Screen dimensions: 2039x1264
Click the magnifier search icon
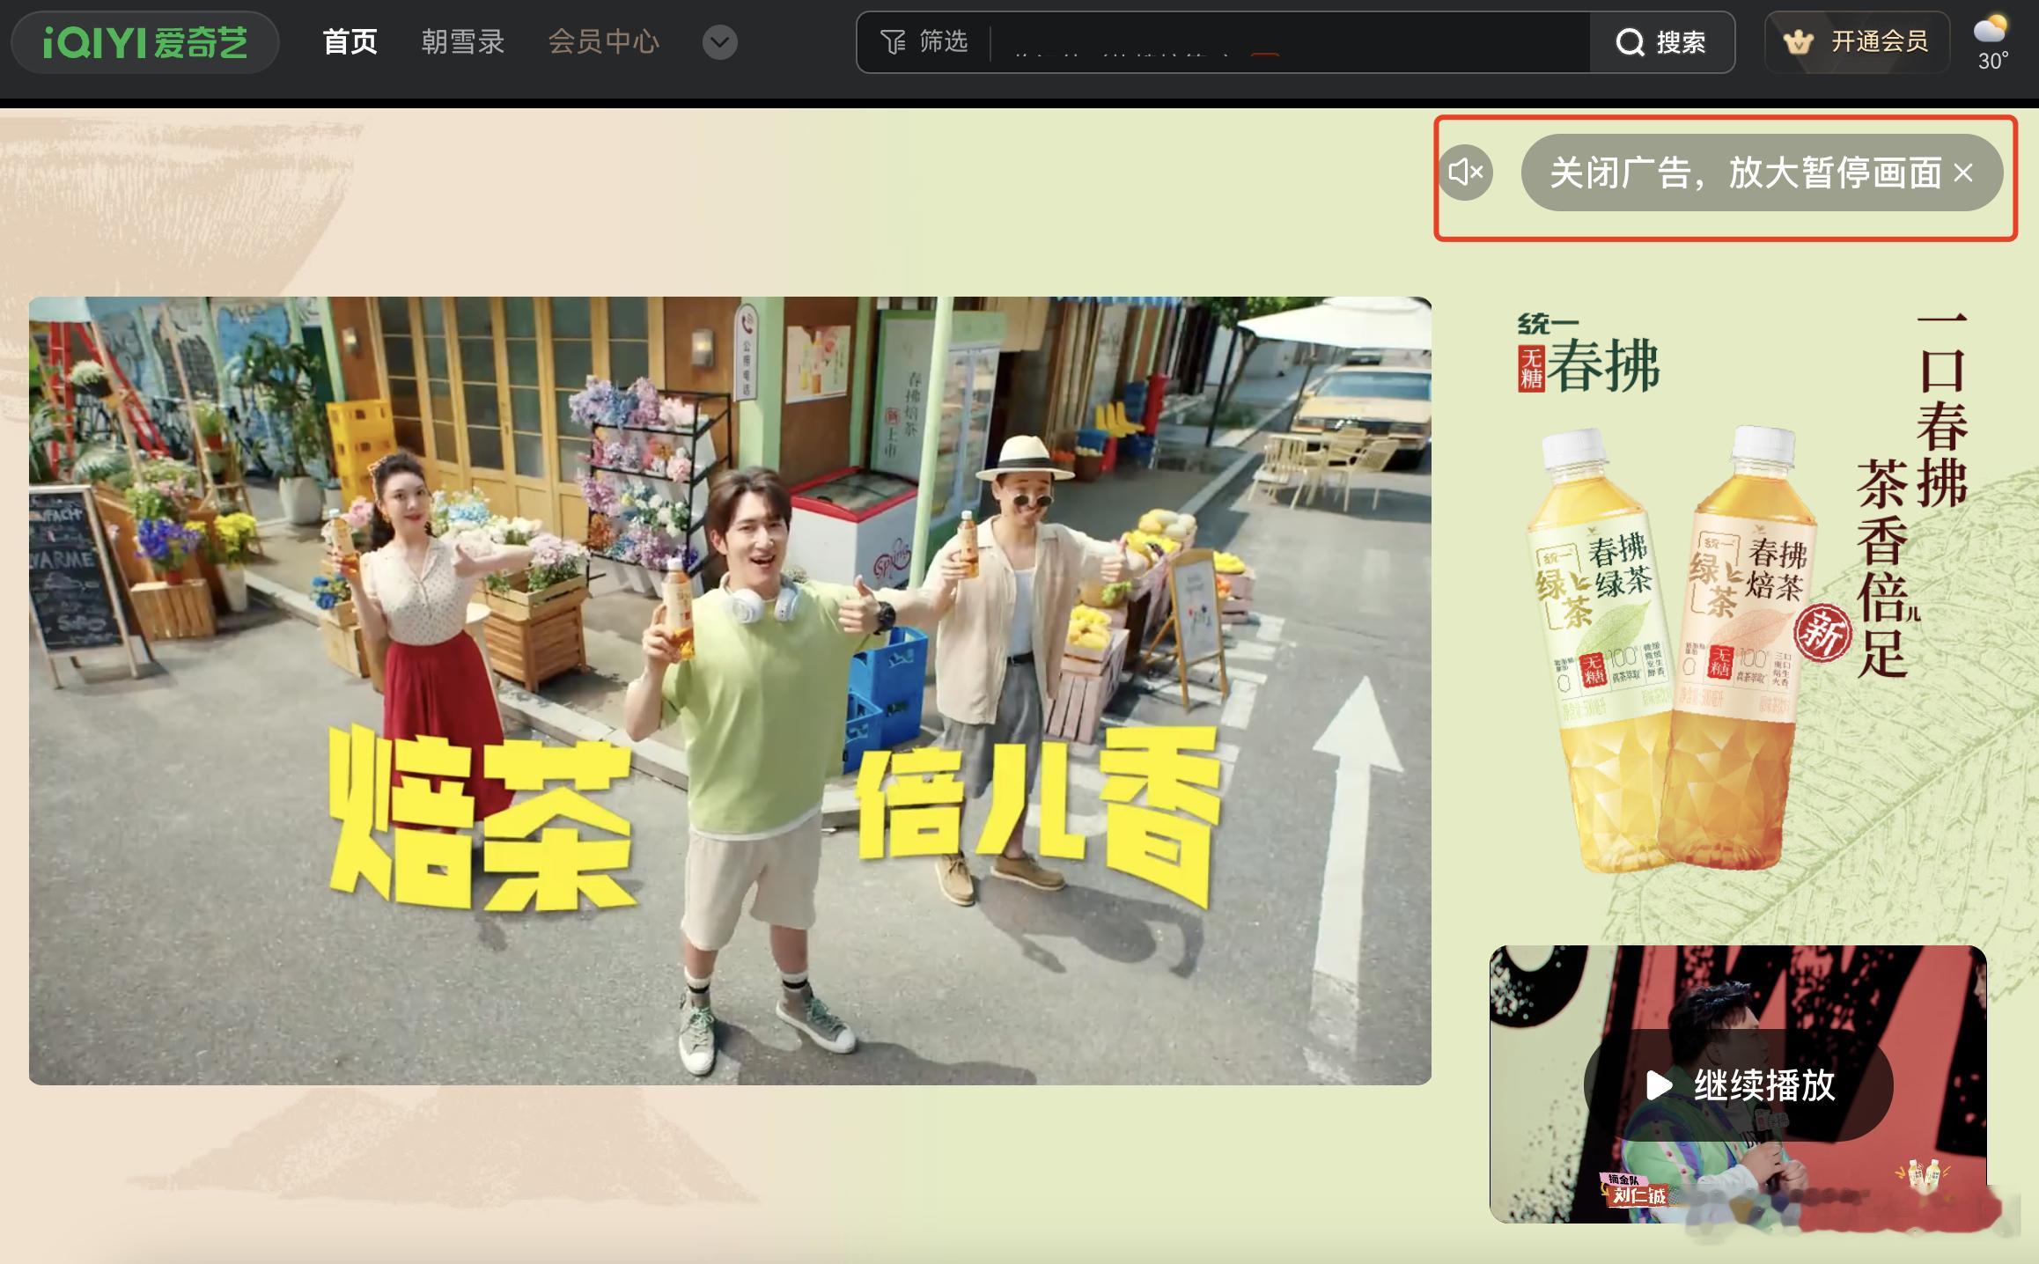(1630, 42)
